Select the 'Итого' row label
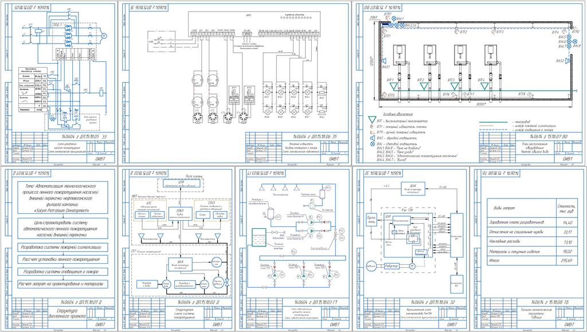The width and height of the screenshot is (587, 332). tap(494, 261)
